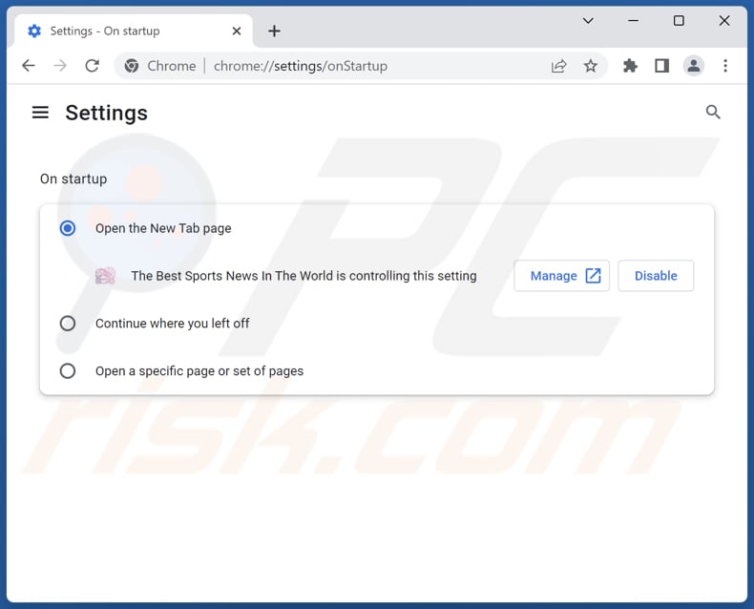Bookmark this page with the star icon
Image resolution: width=754 pixels, height=609 pixels.
[x=591, y=66]
